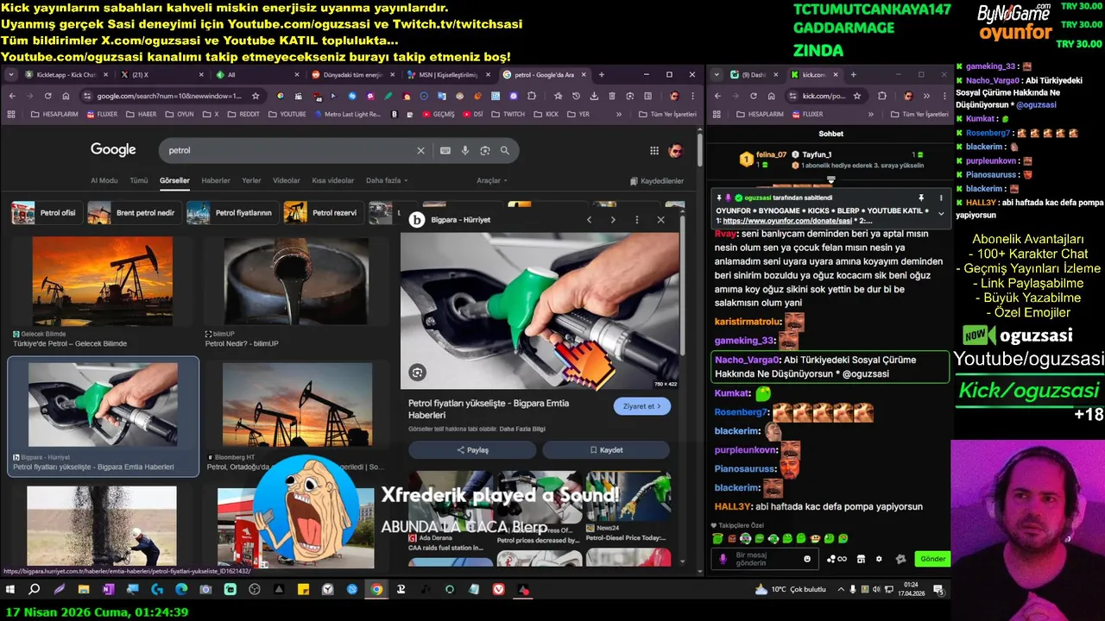
Task: Open the Google apps grid
Action: (654, 150)
